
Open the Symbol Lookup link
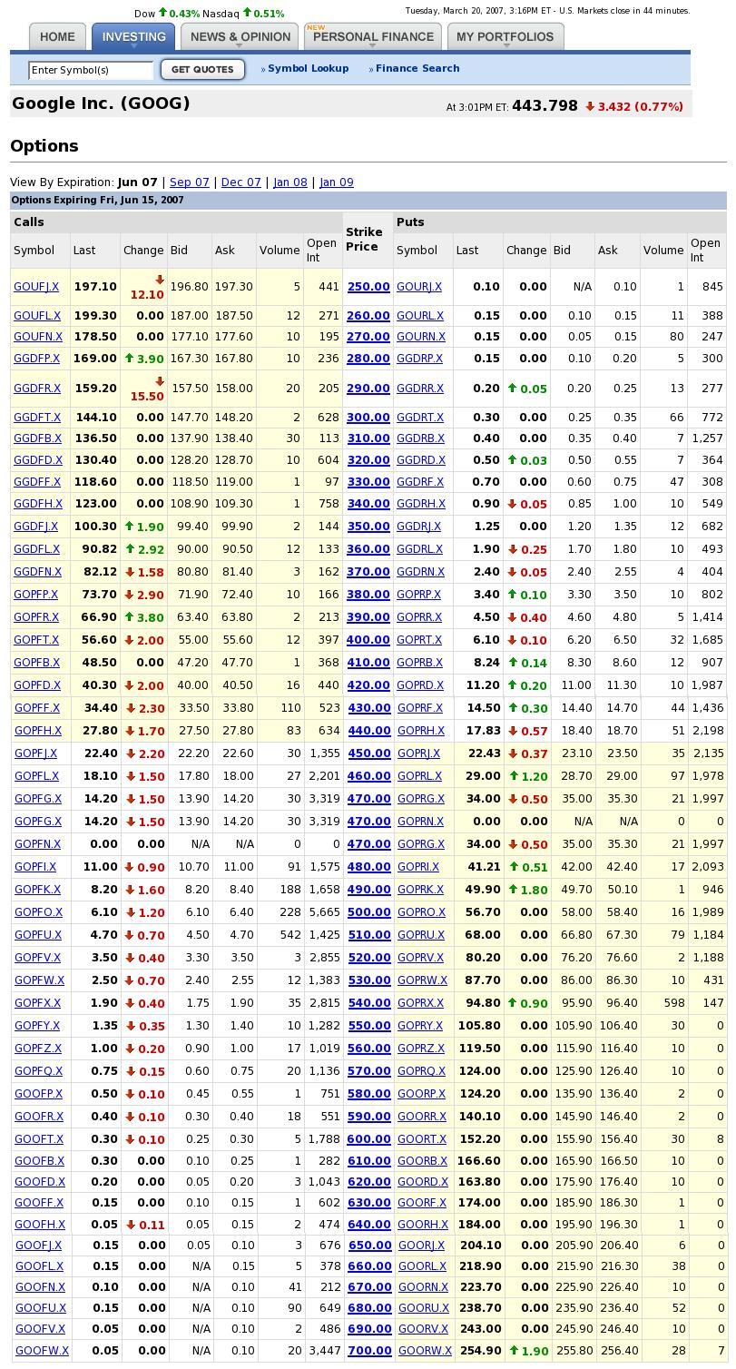coord(308,69)
